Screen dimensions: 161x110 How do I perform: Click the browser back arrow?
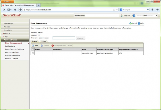[20, 10]
